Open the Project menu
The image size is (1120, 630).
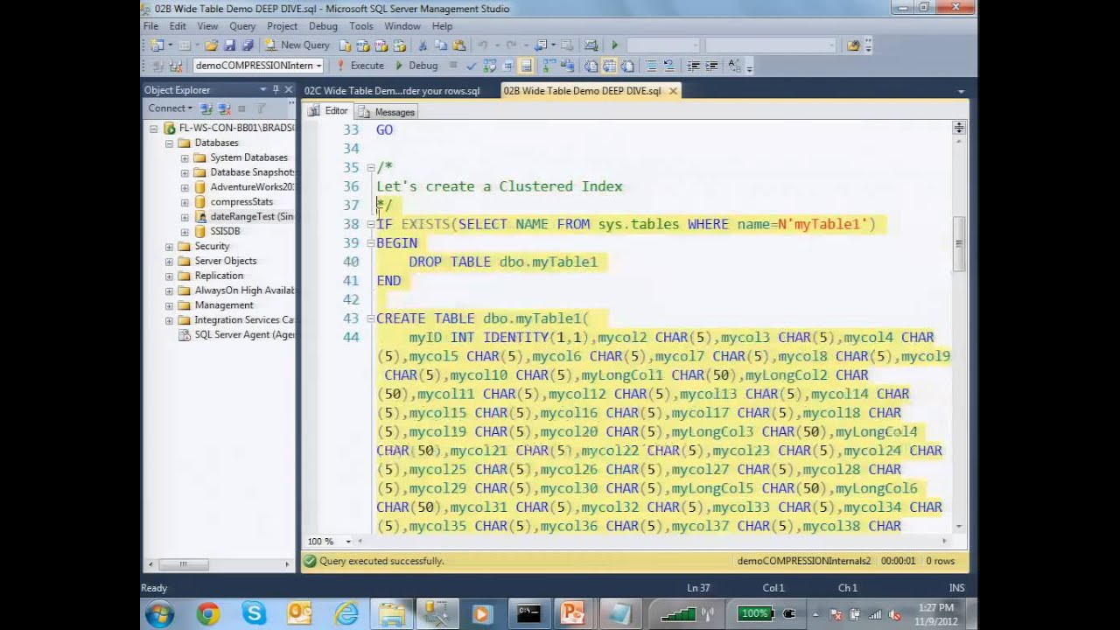(x=282, y=26)
